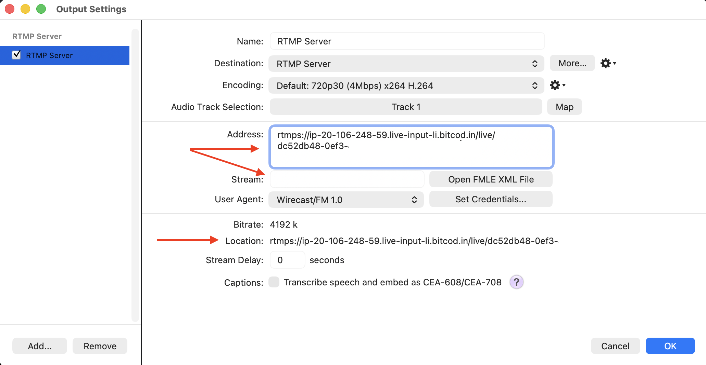Remove the selected output
This screenshot has height=365, width=706.
[100, 346]
